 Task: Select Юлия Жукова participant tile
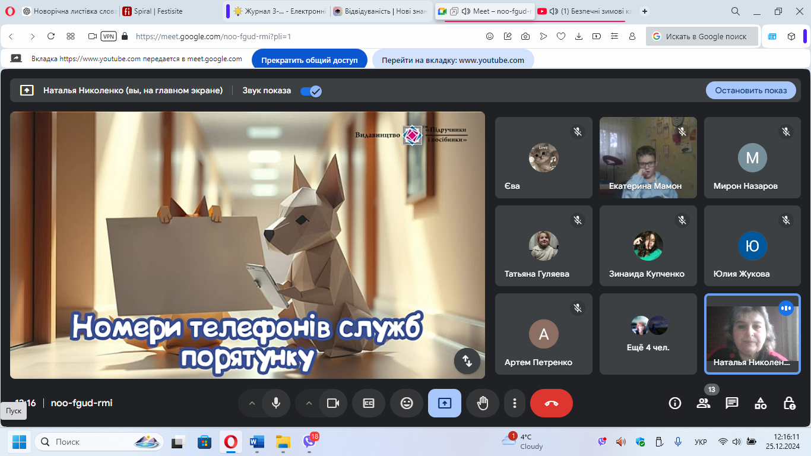coord(752,246)
